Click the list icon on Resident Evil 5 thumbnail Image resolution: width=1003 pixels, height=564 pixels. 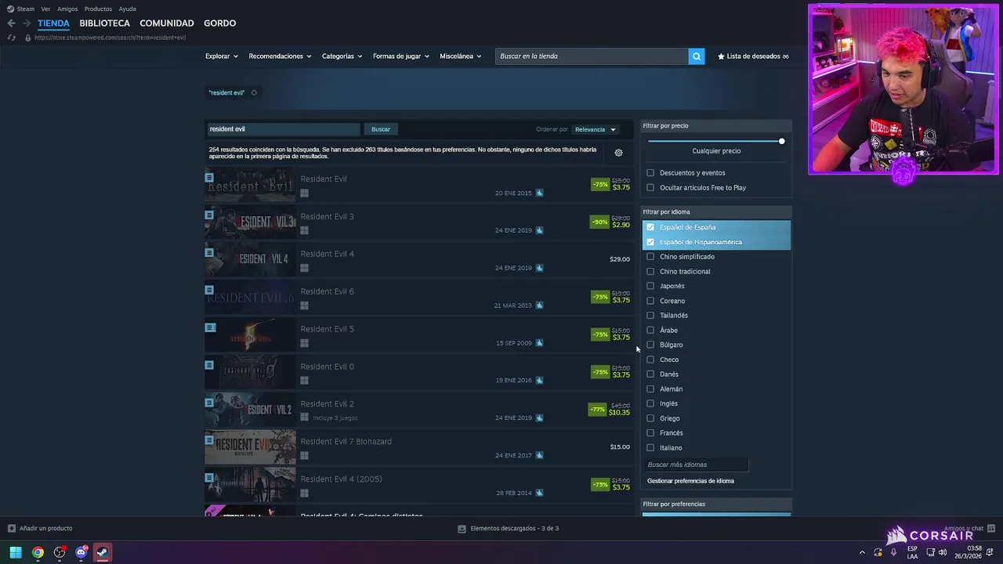[209, 327]
